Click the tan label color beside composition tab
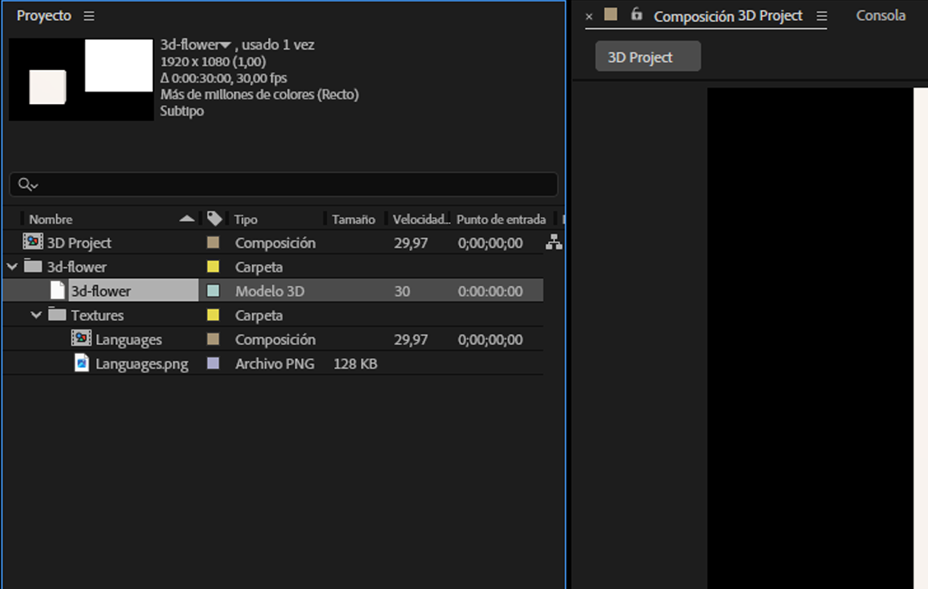This screenshot has width=928, height=589. tap(611, 14)
